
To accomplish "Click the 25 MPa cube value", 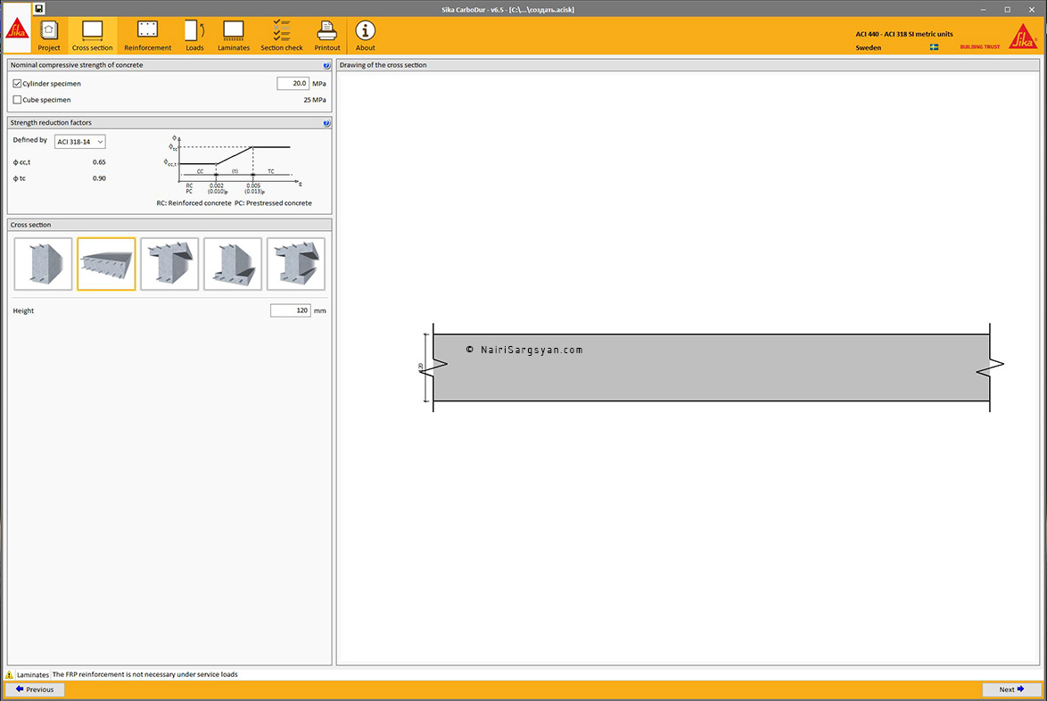I will [x=315, y=100].
